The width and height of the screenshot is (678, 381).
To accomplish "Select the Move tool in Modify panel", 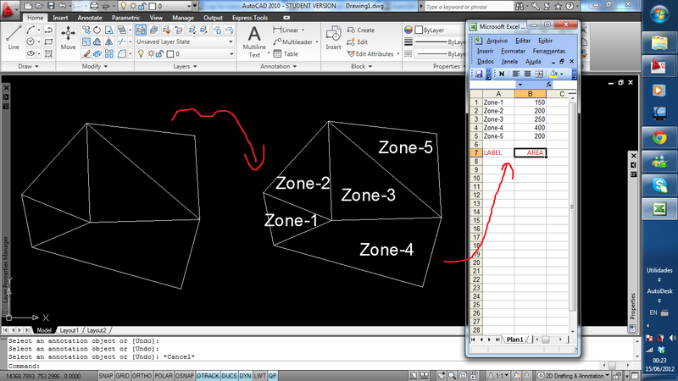I will point(68,37).
